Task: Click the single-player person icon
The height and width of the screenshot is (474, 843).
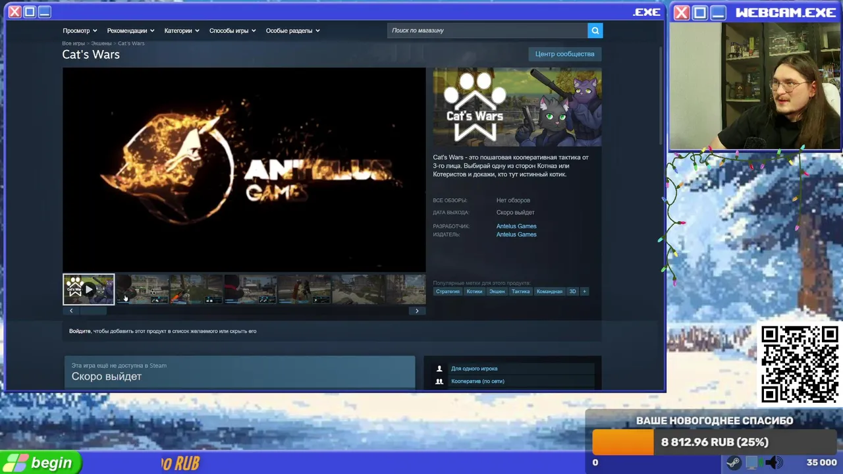Action: click(439, 369)
